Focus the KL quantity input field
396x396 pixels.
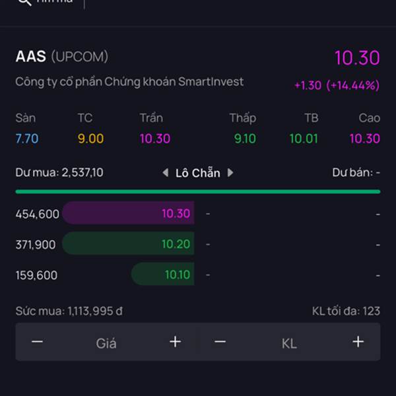289,343
